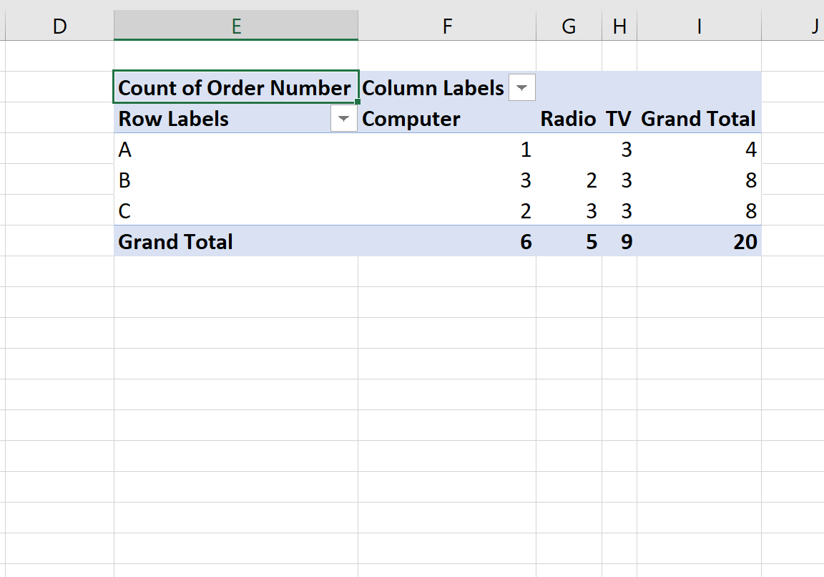Select the Count of Order Number cell

(x=236, y=87)
